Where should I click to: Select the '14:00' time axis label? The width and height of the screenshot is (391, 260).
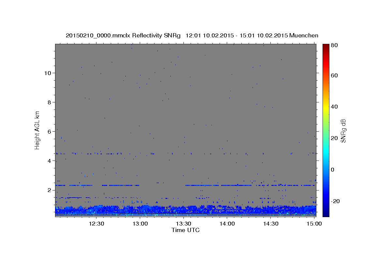point(227,224)
